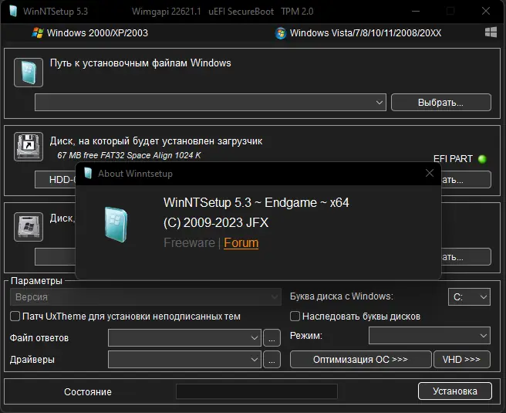Image resolution: width=506 pixels, height=413 pixels.
Task: Open the Версия edition dropdown
Action: tap(146, 296)
